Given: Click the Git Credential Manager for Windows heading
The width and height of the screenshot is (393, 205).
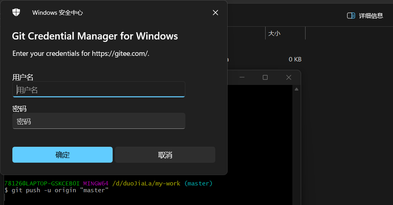Looking at the screenshot, I should (x=95, y=36).
